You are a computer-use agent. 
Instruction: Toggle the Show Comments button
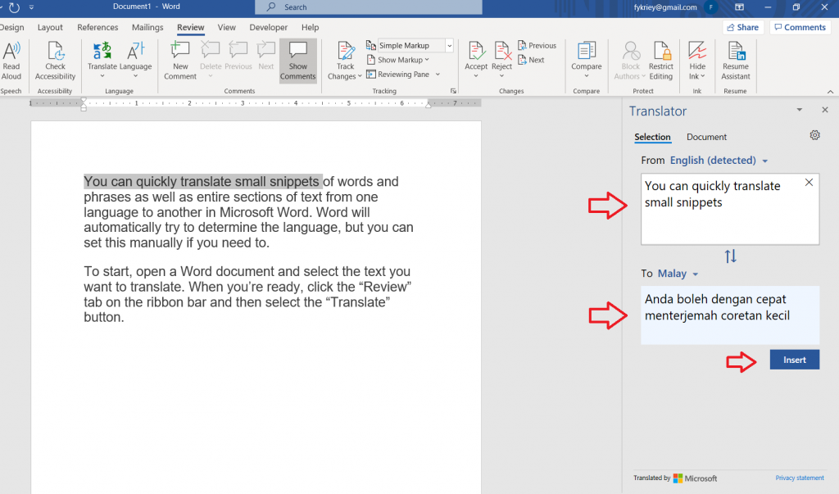click(297, 61)
